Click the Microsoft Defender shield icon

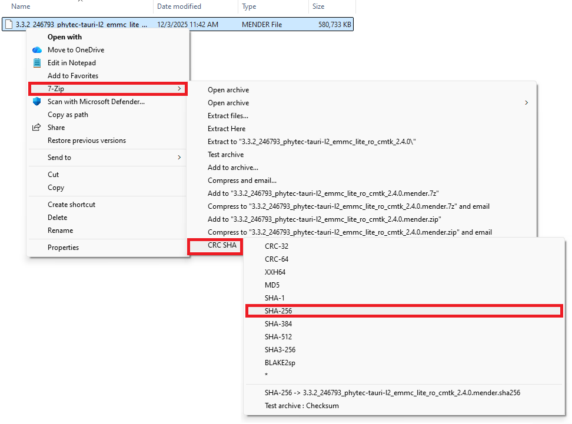[37, 102]
